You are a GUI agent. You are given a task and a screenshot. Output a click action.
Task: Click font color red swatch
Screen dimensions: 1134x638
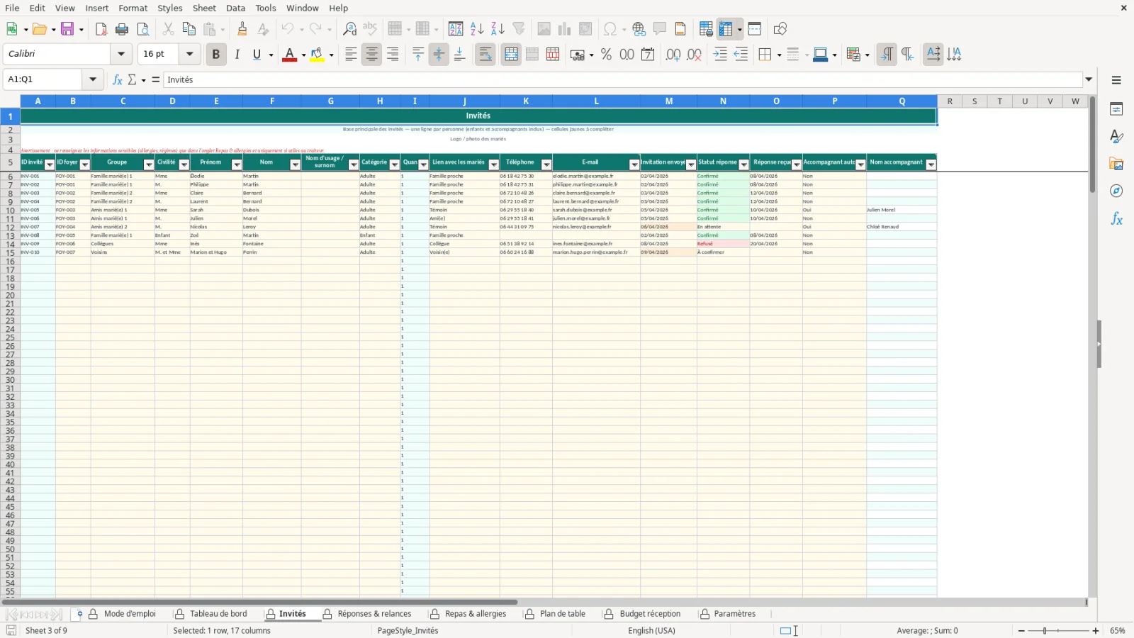289,55
